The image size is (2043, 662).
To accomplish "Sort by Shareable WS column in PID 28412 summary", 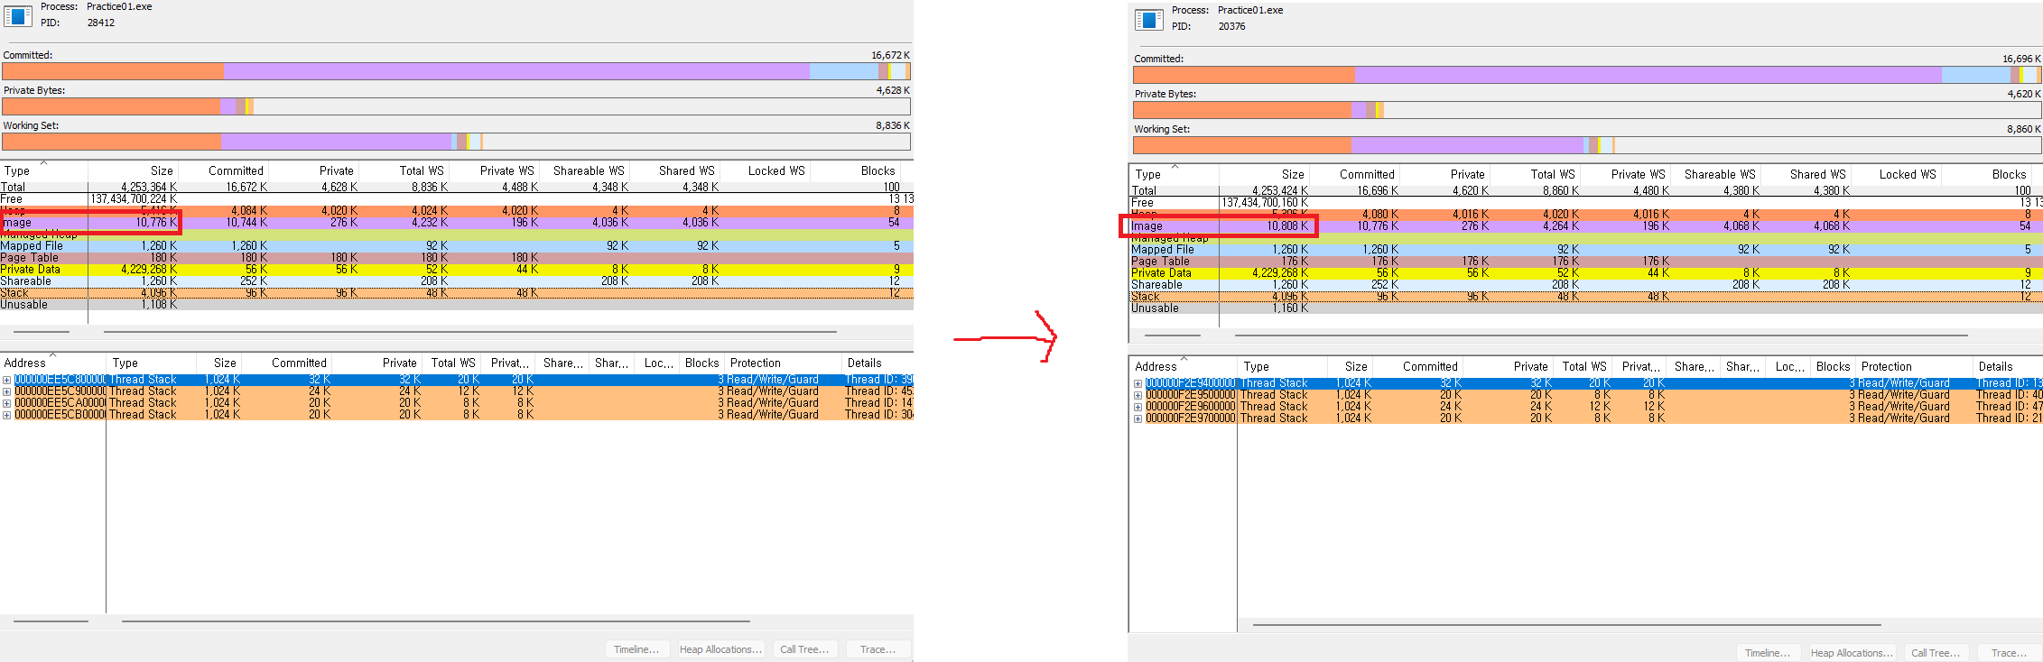I will [587, 170].
